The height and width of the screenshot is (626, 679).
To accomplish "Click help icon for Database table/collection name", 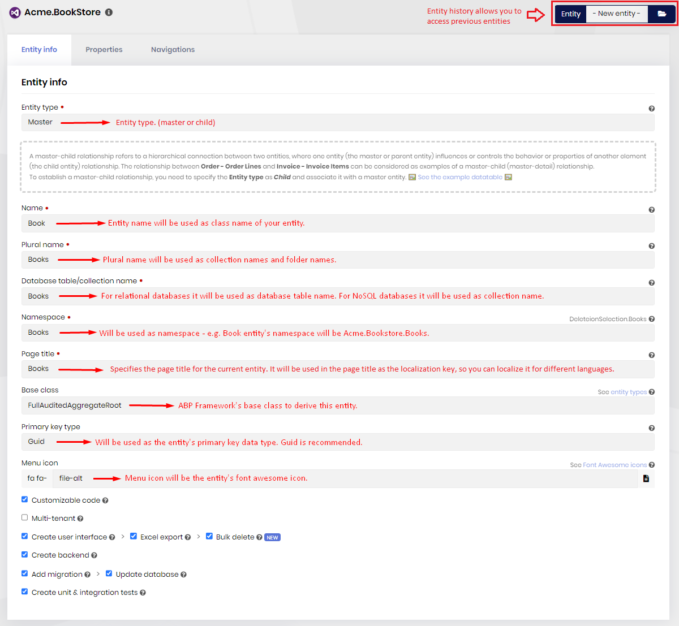I will pos(652,283).
